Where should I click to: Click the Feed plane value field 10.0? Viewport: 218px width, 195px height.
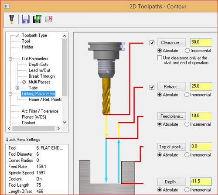(201, 116)
